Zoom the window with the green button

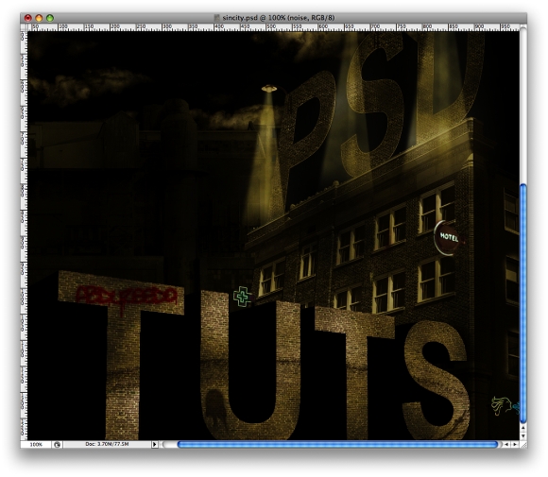[x=50, y=18]
